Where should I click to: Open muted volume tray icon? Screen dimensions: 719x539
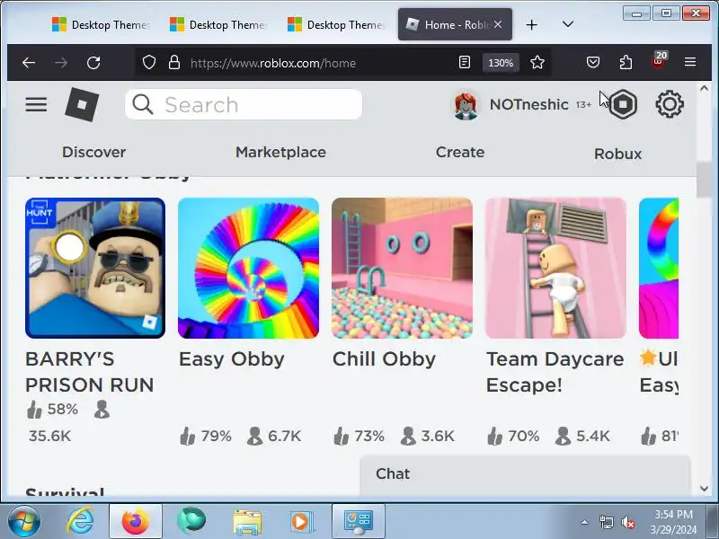pyautogui.click(x=627, y=522)
